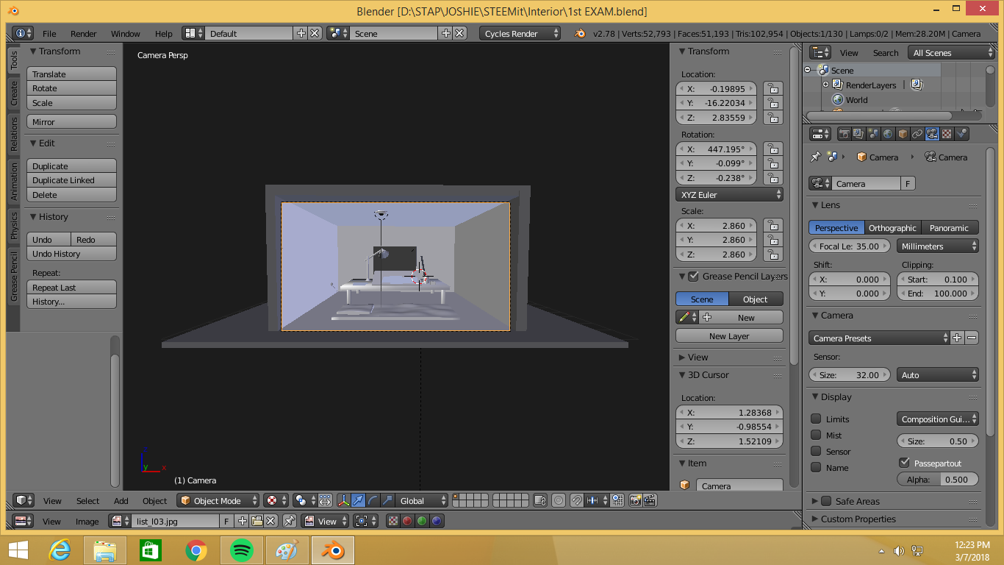
Task: Click the New Layer button
Action: pyautogui.click(x=729, y=335)
